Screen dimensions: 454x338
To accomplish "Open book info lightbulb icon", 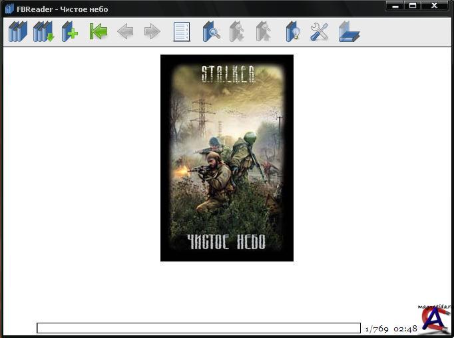I will 293,31.
